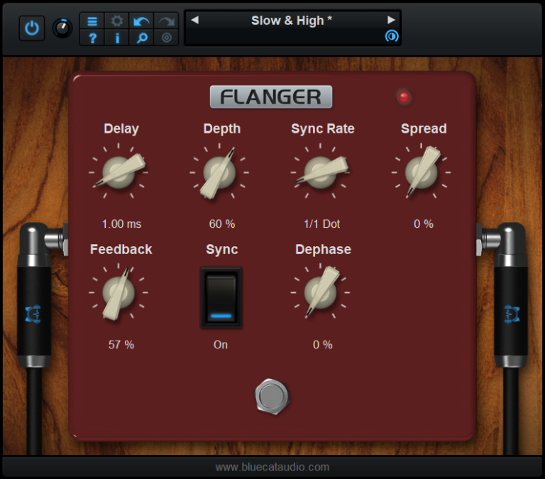The image size is (545, 479).
Task: Click the undo arrow icon
Action: [141, 21]
